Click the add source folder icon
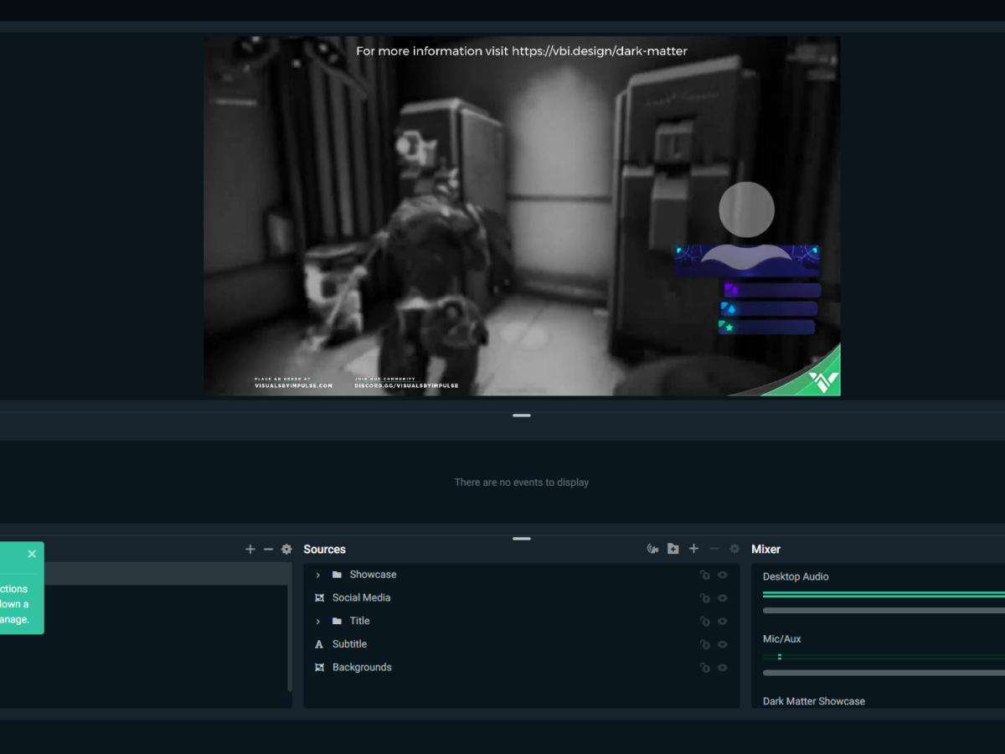The height and width of the screenshot is (754, 1005). tap(673, 549)
